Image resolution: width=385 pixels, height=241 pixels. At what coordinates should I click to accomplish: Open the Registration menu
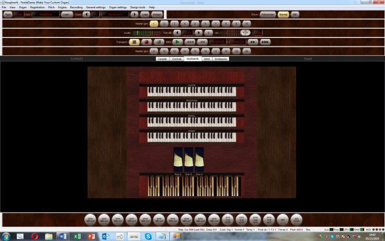(37, 7)
